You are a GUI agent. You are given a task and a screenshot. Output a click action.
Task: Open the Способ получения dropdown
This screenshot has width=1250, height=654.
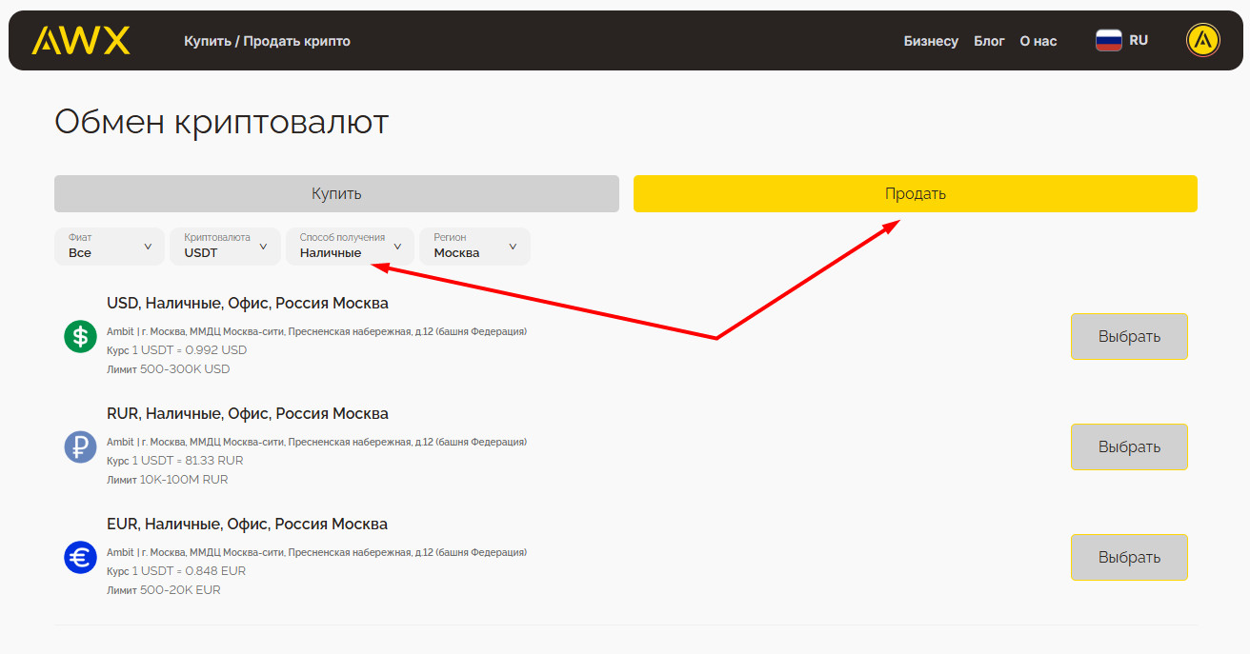tap(350, 247)
